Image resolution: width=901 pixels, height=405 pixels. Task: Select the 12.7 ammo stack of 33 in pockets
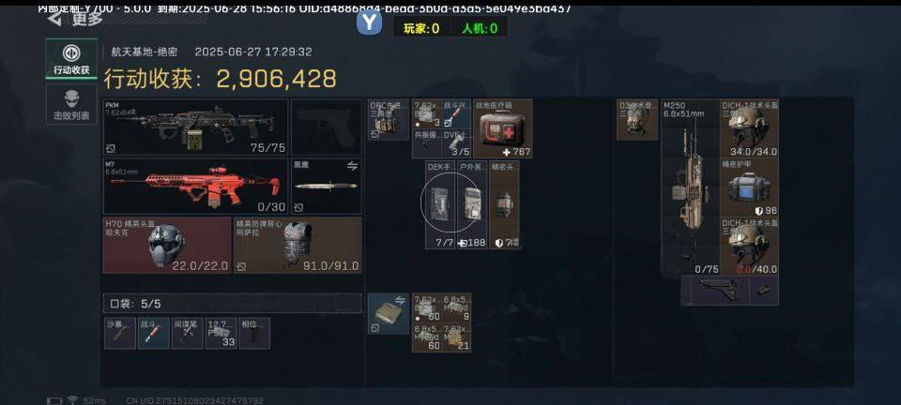point(221,334)
